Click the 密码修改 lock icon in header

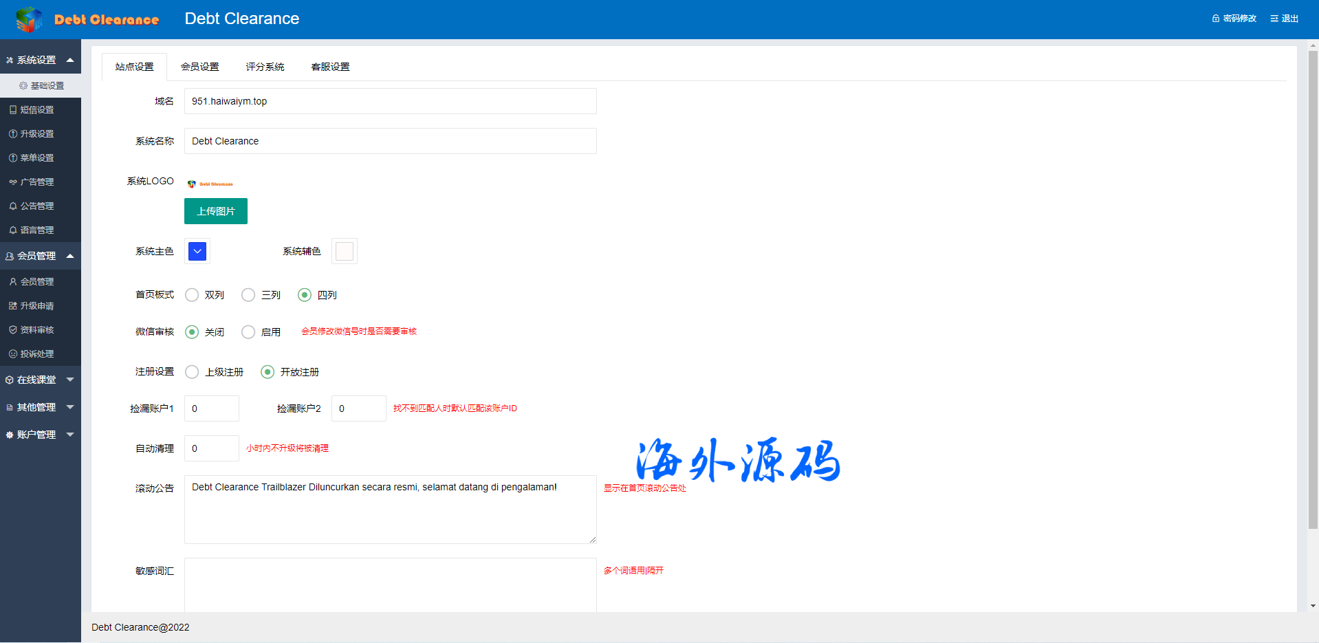[1215, 19]
